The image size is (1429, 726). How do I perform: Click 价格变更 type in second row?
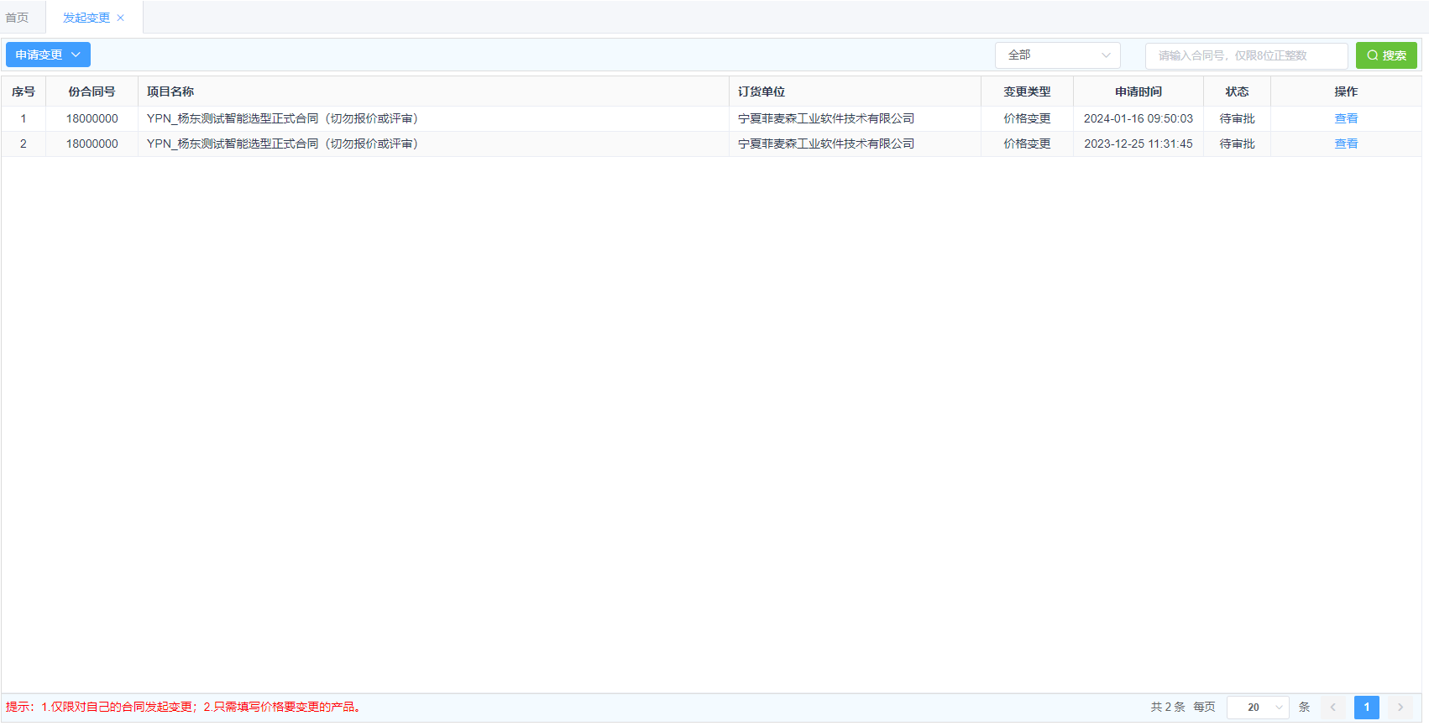(x=1026, y=144)
